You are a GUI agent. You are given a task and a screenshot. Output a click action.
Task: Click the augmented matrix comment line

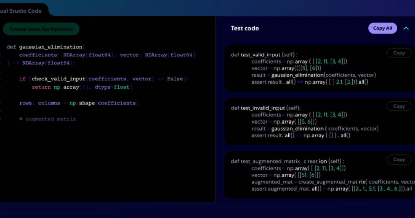click(48, 119)
